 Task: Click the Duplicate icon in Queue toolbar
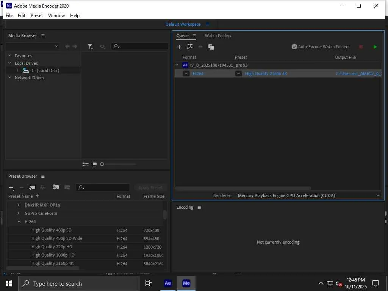click(x=211, y=47)
